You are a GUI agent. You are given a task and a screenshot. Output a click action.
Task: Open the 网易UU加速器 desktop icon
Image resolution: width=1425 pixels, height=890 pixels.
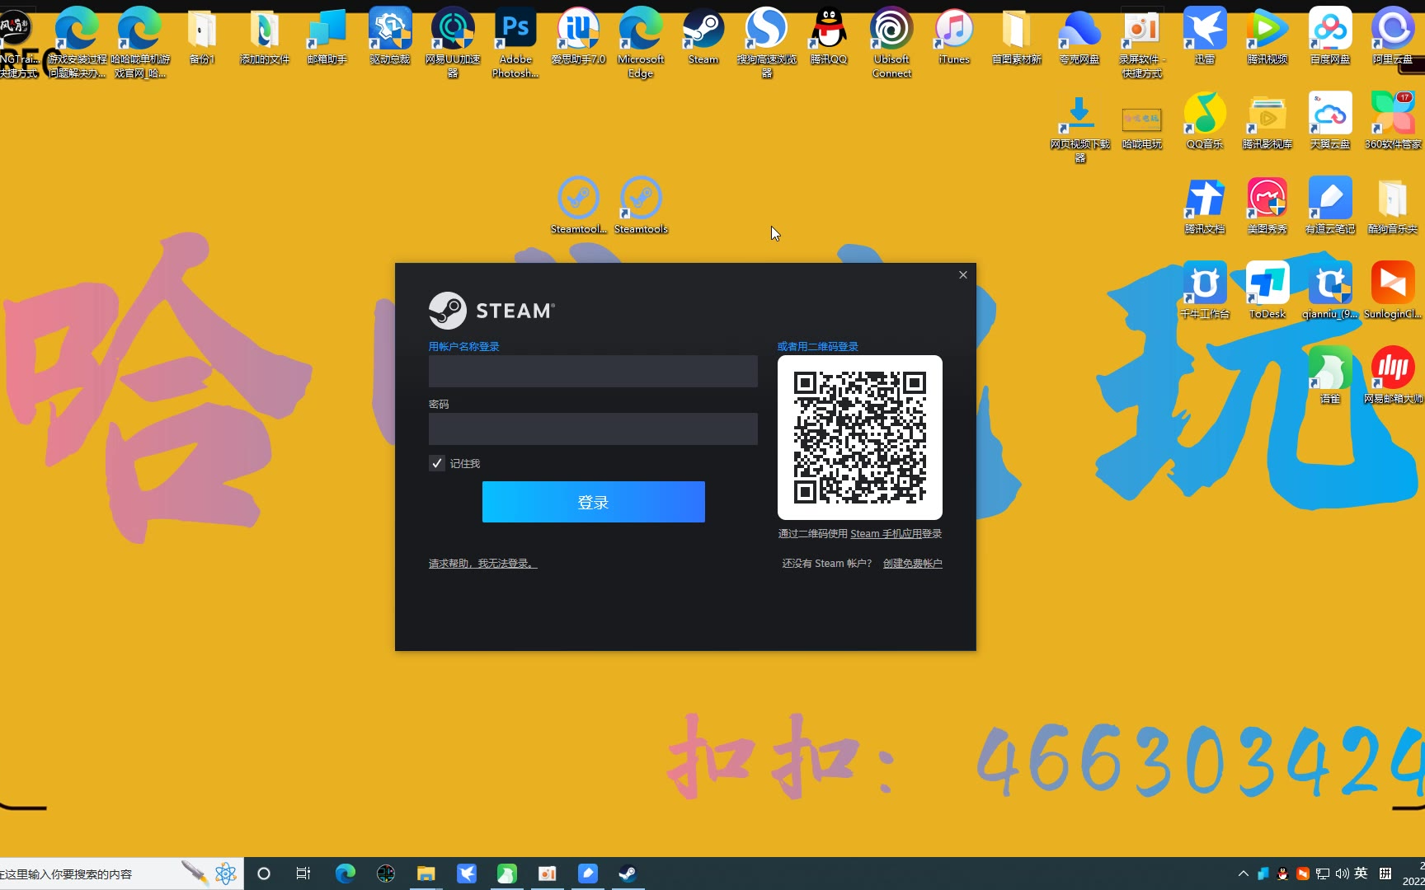click(453, 31)
